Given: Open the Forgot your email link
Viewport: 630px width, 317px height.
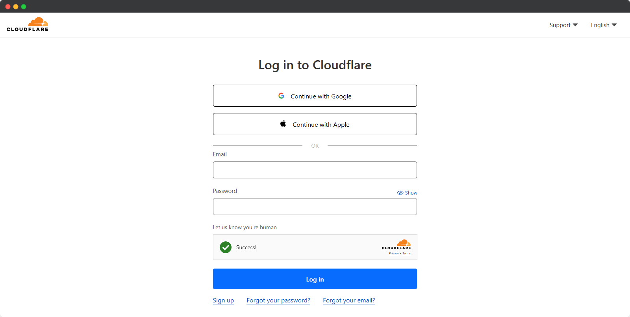Looking at the screenshot, I should click(349, 300).
